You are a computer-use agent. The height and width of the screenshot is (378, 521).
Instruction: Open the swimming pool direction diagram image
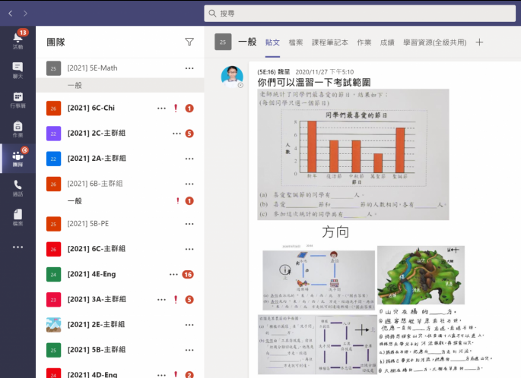click(x=319, y=280)
